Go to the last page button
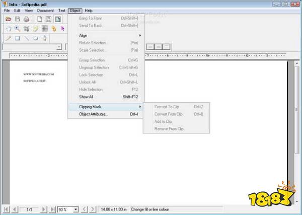The width and height of the screenshot is (302, 215). [52, 208]
